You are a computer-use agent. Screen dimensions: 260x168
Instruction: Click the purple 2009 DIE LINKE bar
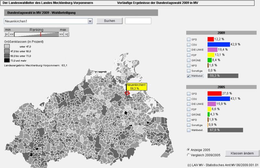pyautogui.click(x=213, y=49)
